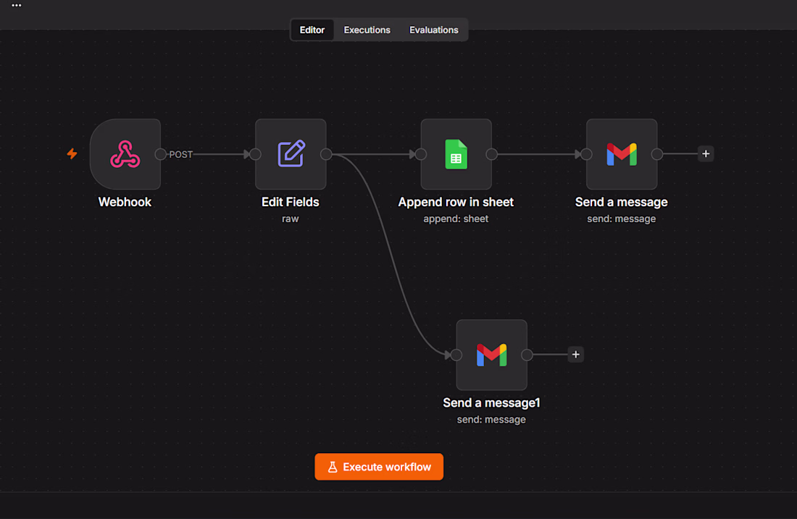The width and height of the screenshot is (797, 519).
Task: Click the Edit Fields input connector
Action: click(x=255, y=154)
